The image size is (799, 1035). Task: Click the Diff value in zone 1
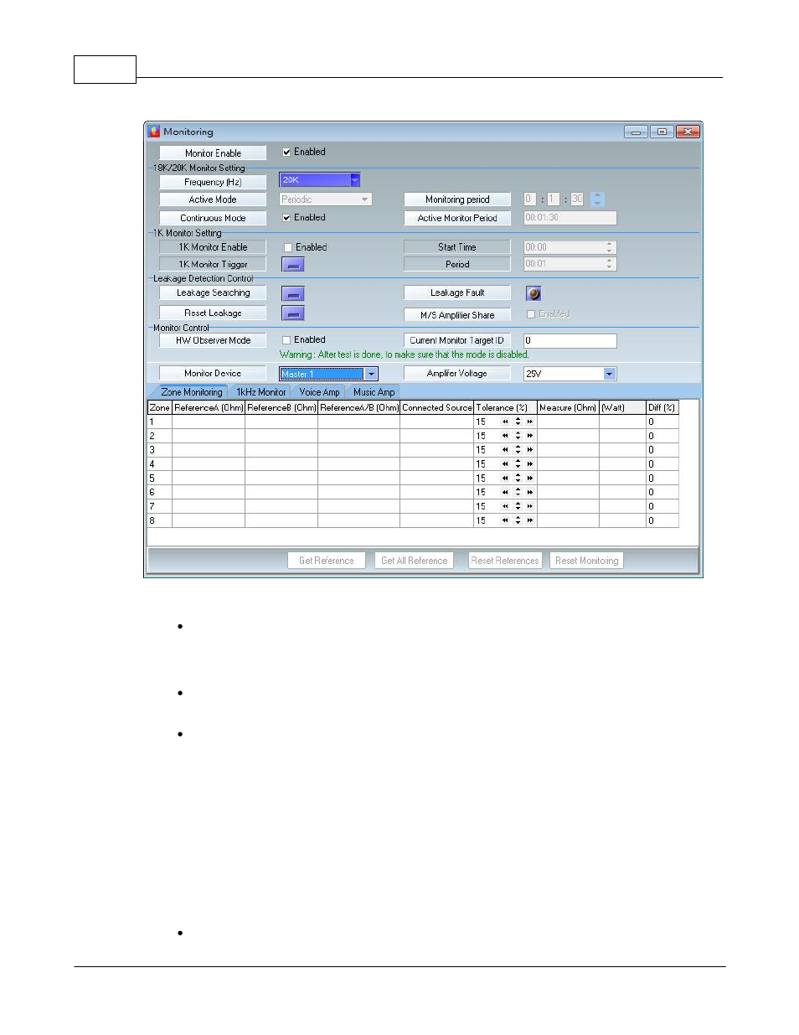[x=662, y=422]
